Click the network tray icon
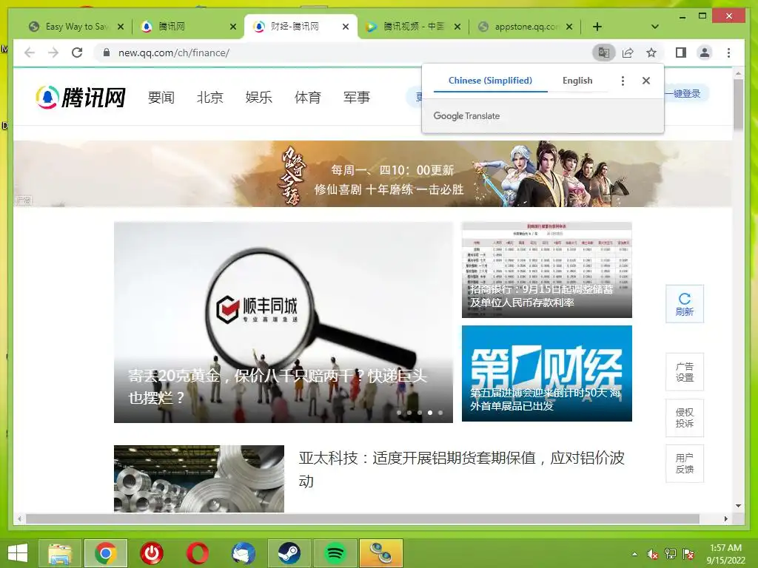Screen dimensions: 758x568 [671, 554]
